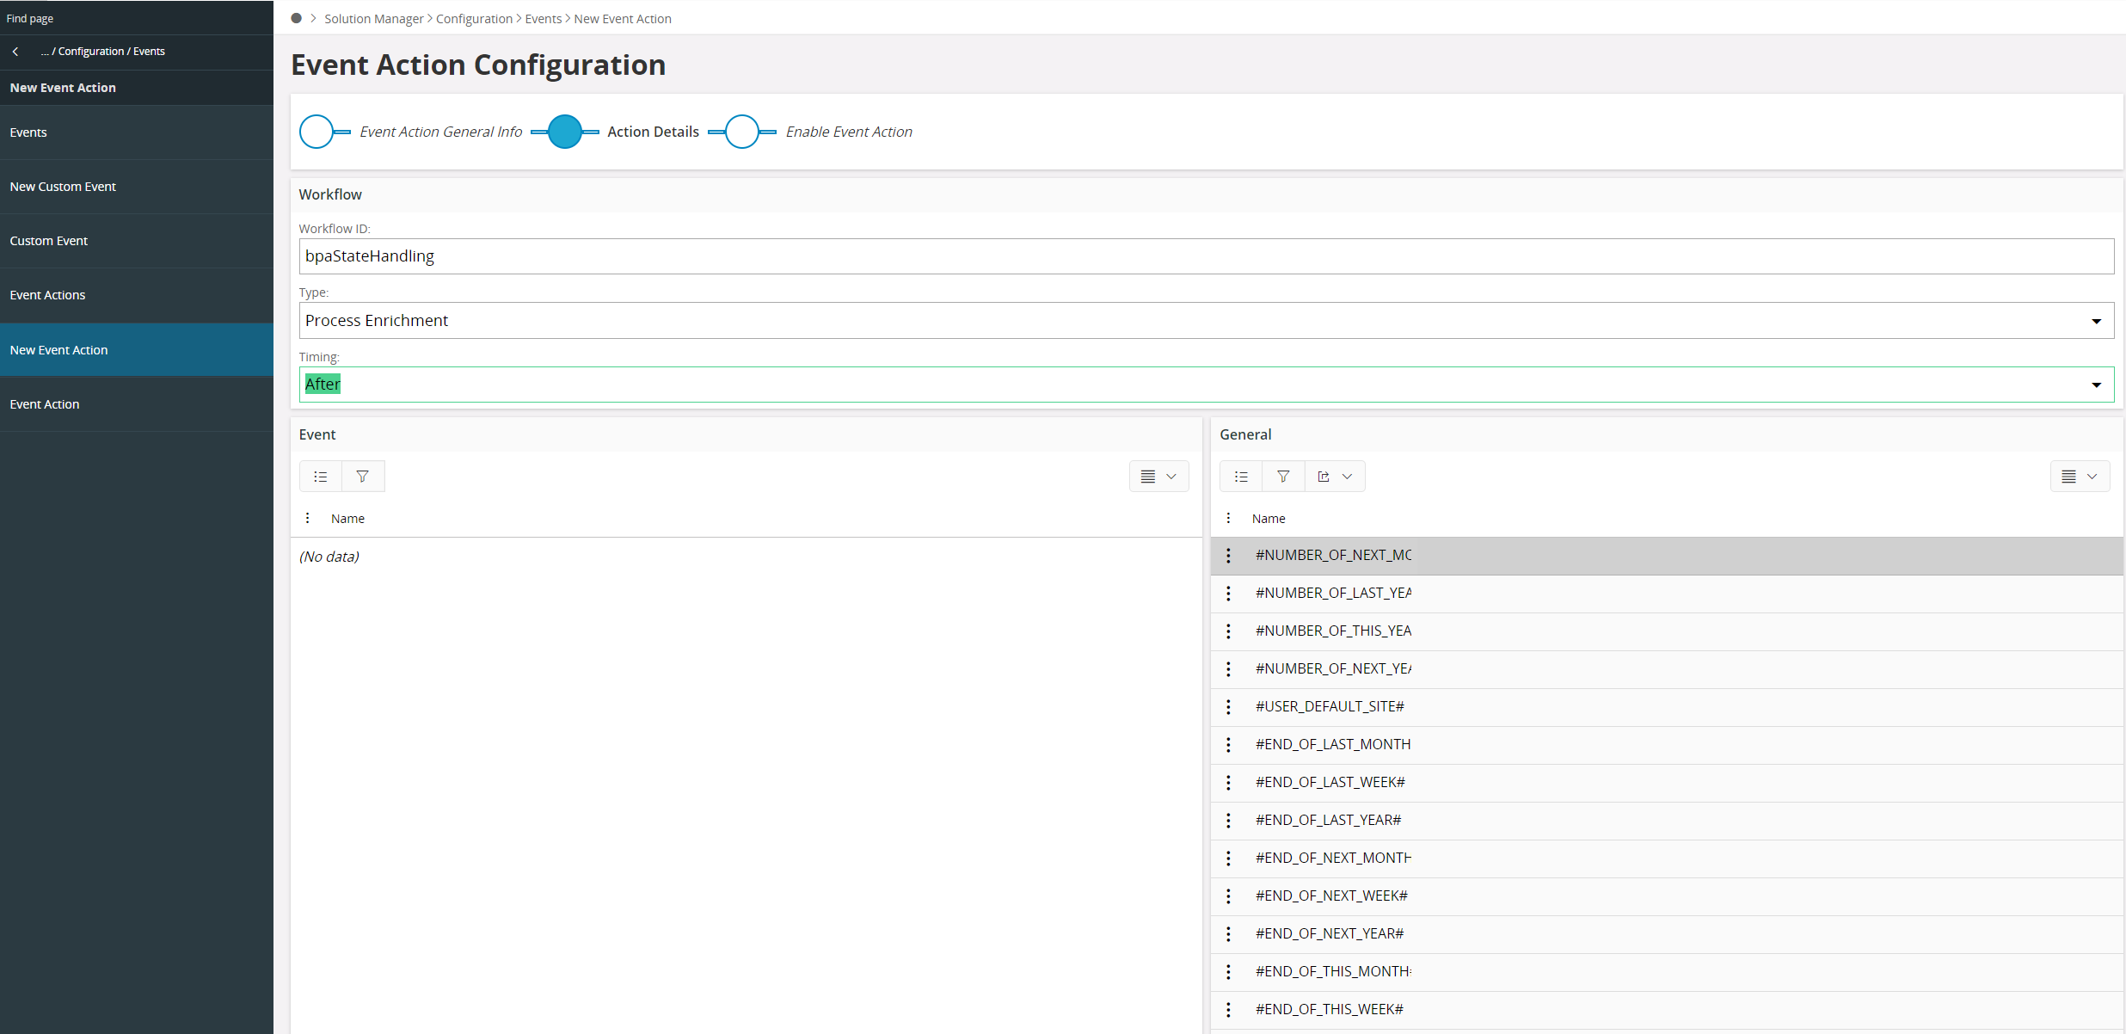Click the Workflow ID input field
This screenshot has width=2126, height=1034.
pyautogui.click(x=1204, y=256)
